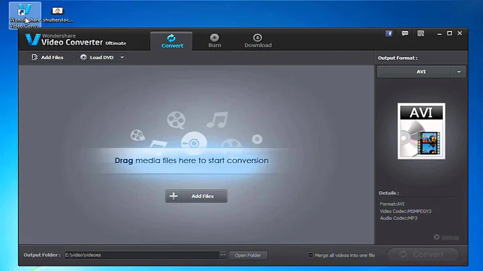Click the center Add Files button
This screenshot has width=483, height=271.
(x=196, y=196)
